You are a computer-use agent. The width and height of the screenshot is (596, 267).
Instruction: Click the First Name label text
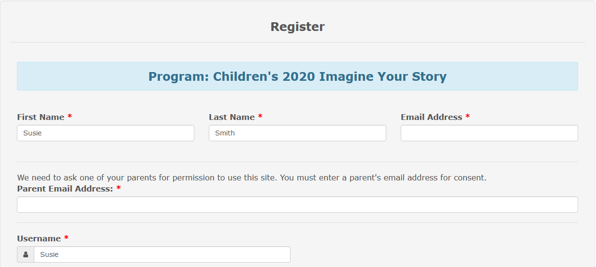(x=41, y=117)
